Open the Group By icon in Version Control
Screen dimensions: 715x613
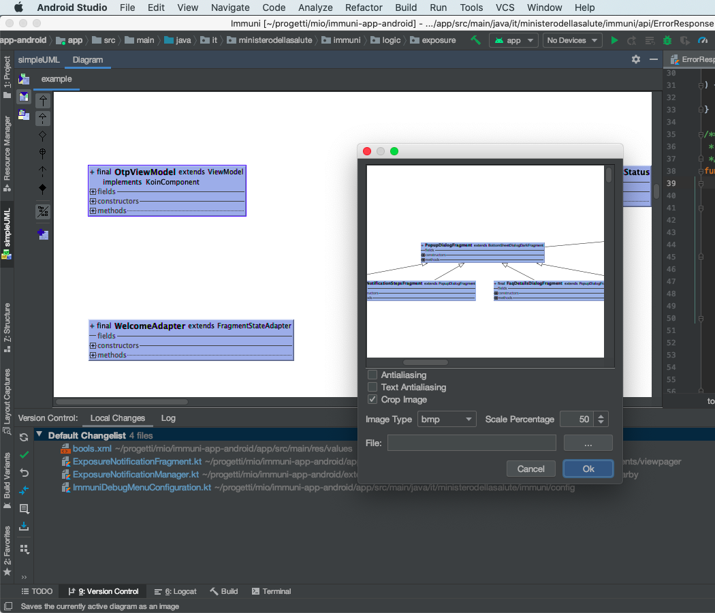coord(24,549)
